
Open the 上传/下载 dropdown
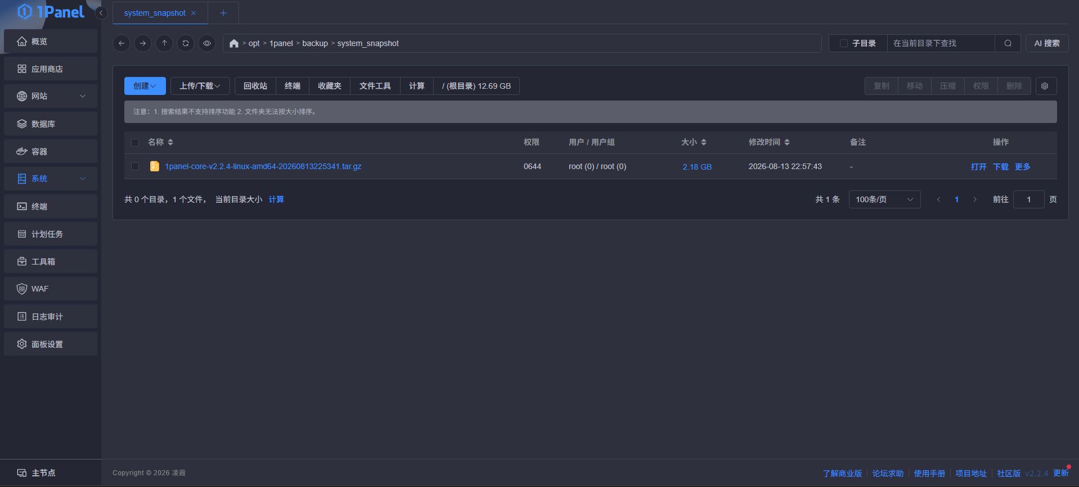200,86
